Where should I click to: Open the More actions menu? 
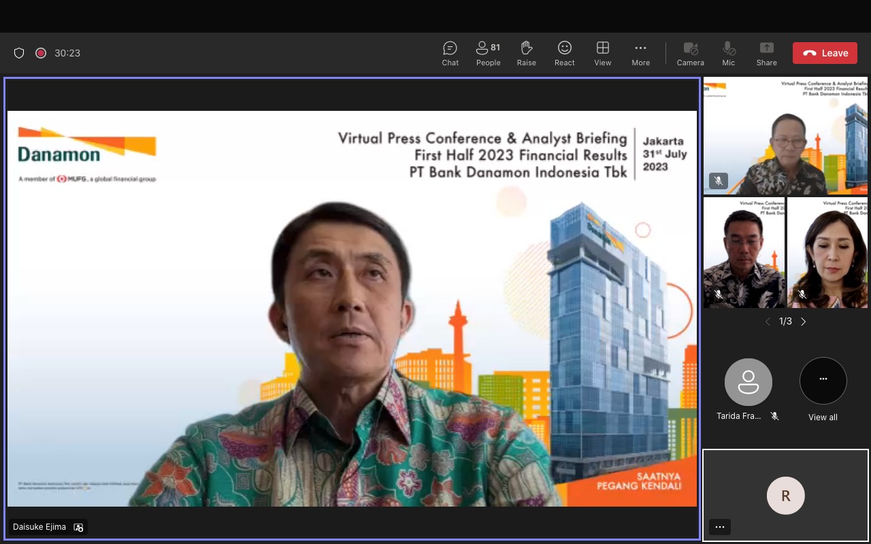640,53
